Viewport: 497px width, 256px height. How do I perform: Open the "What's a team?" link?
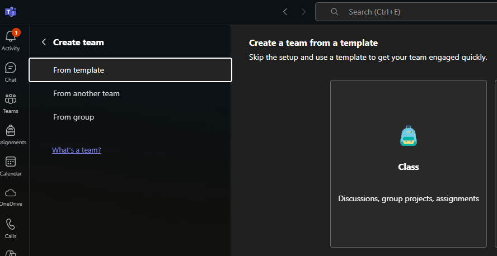76,150
